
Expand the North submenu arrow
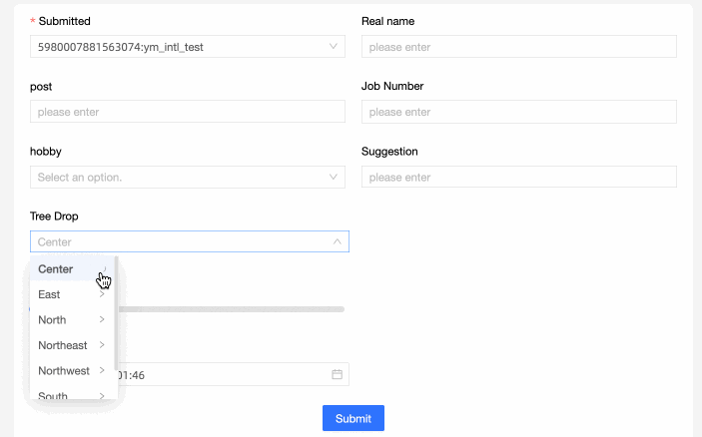tap(102, 319)
